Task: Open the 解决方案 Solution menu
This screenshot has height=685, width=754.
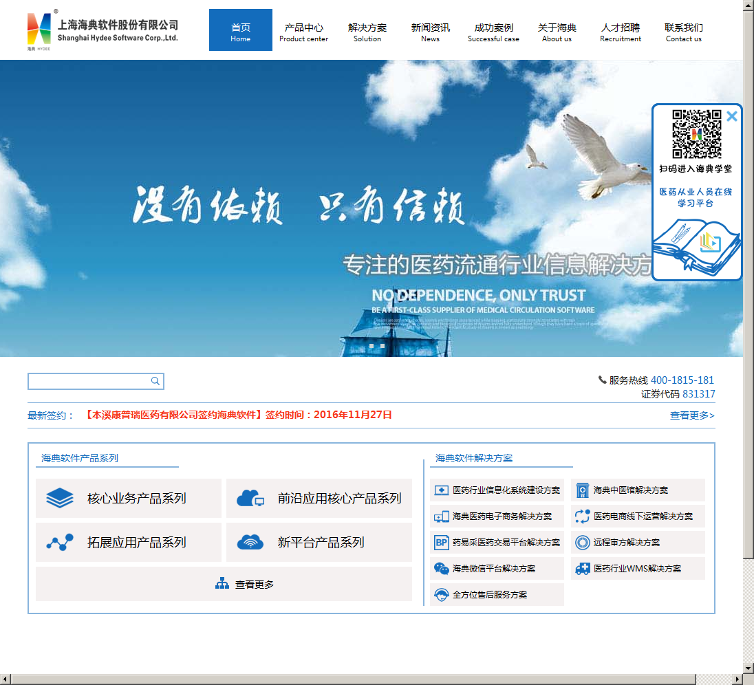Action: click(367, 32)
